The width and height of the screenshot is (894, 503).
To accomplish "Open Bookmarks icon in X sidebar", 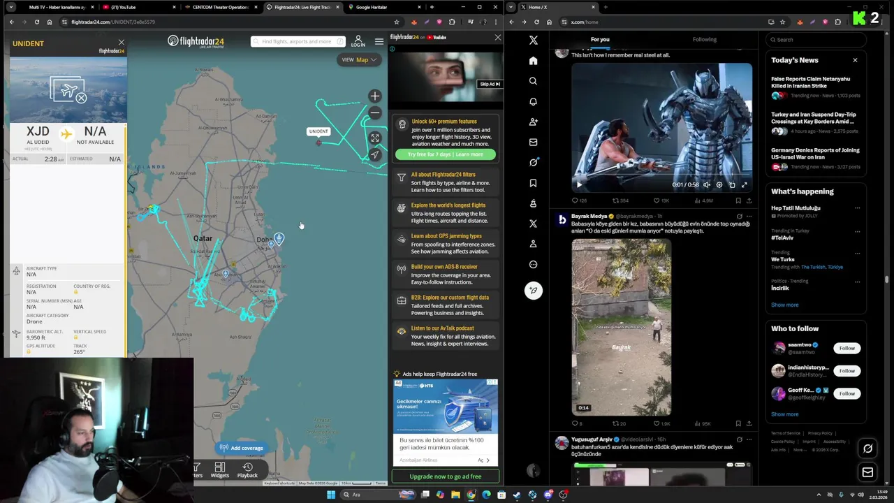I will (533, 183).
